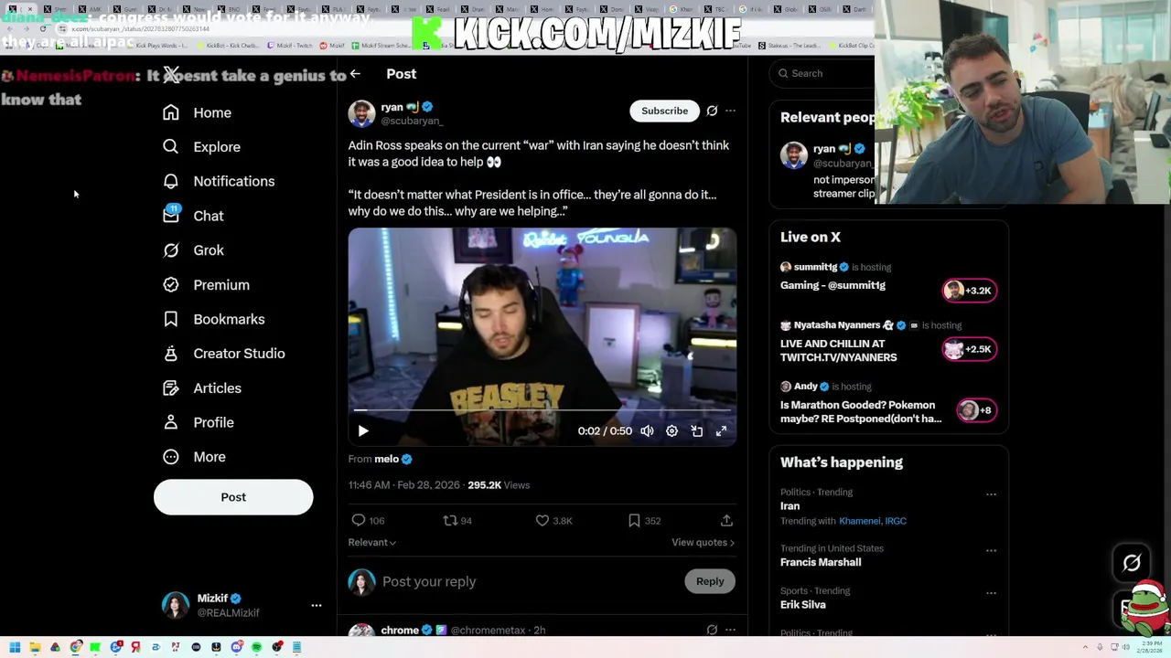Screen dimensions: 1171x658
Task: Enter fullscreen on the video
Action: click(721, 430)
